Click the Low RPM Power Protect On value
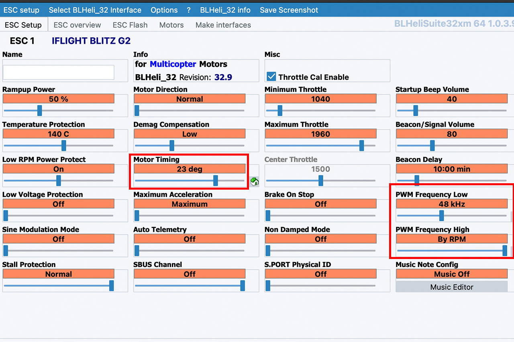514x342 pixels. pyautogui.click(x=59, y=169)
